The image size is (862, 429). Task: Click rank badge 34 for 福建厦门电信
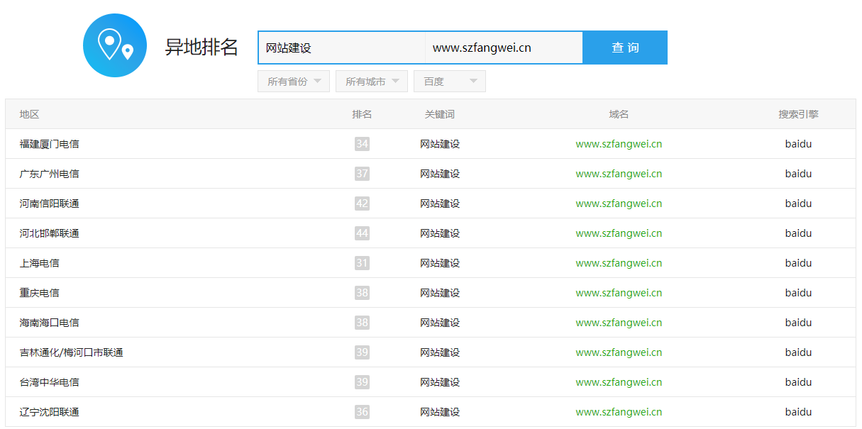pyautogui.click(x=362, y=144)
